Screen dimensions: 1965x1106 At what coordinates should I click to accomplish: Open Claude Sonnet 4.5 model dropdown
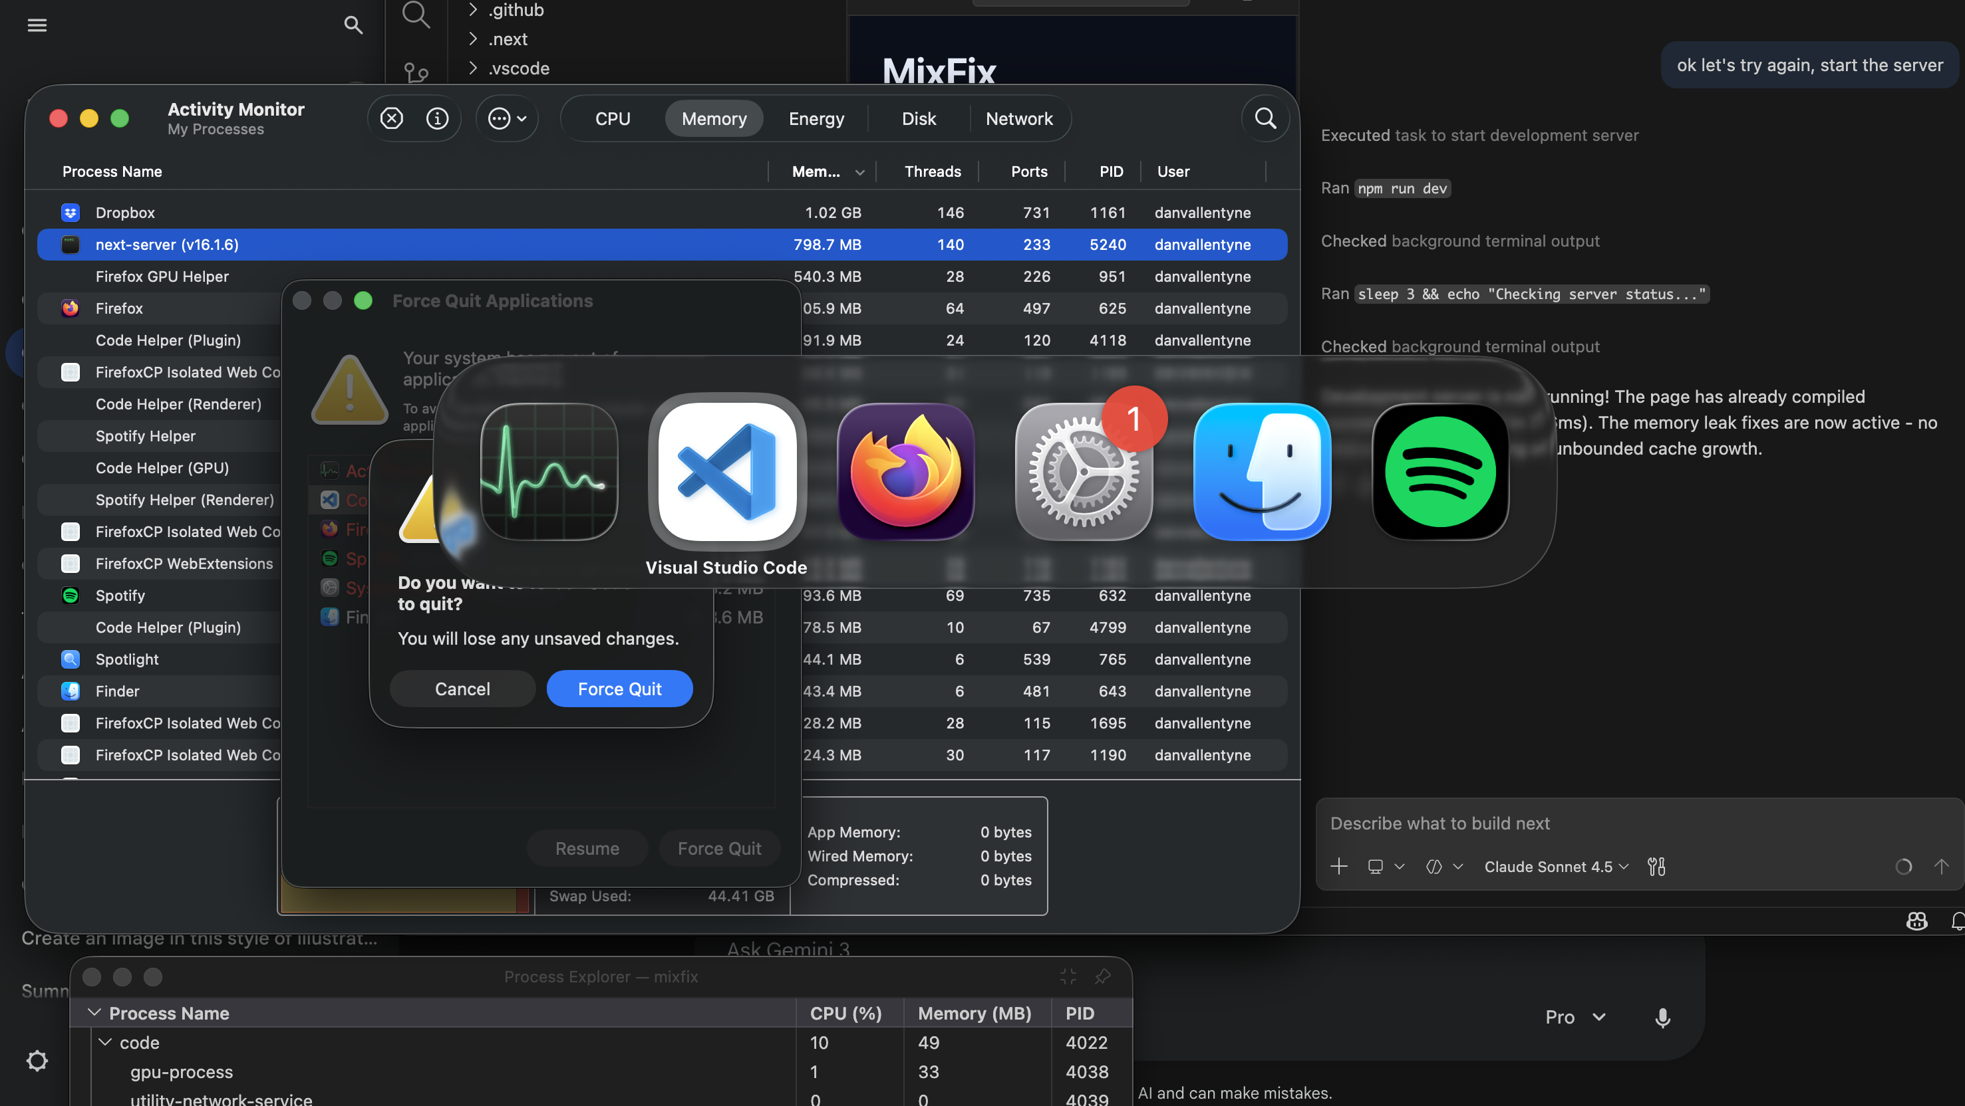click(1556, 867)
